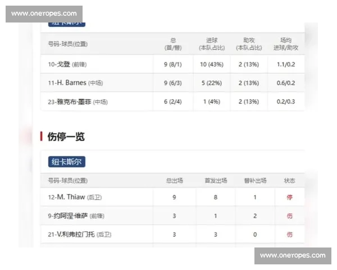
Task: Click the 助攻 (本队占比) column header
Action: tap(249, 44)
